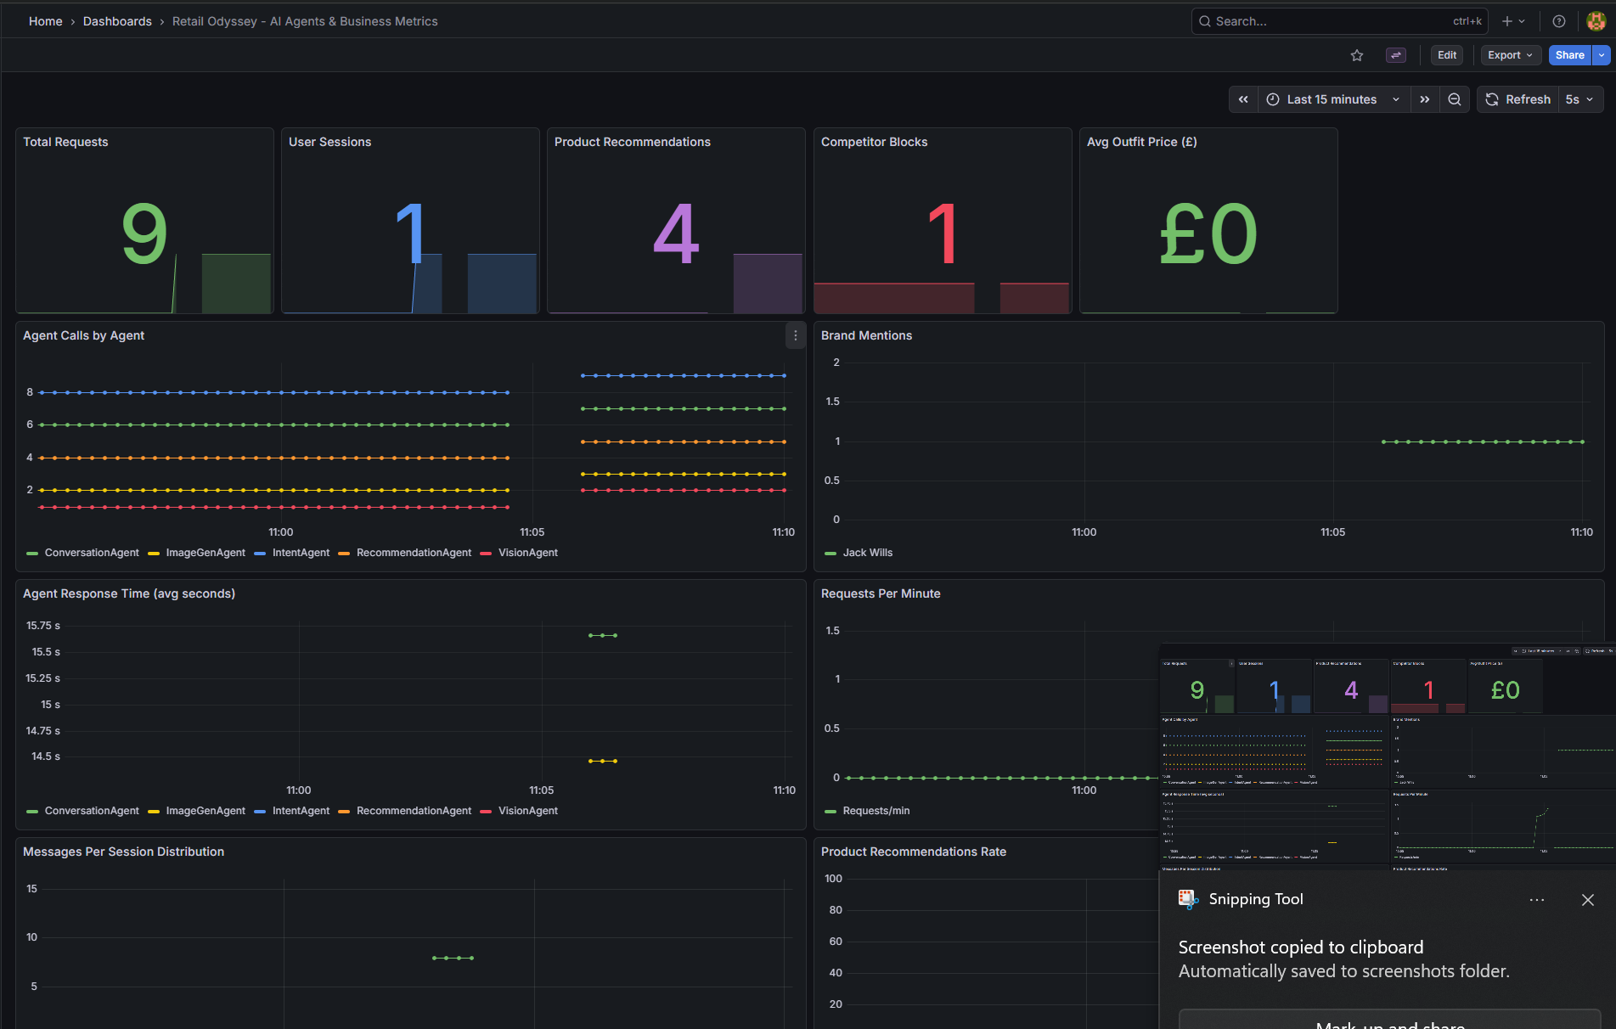The image size is (1616, 1029).
Task: Toggle VisionAgent series in Response Time legend
Action: click(x=520, y=811)
